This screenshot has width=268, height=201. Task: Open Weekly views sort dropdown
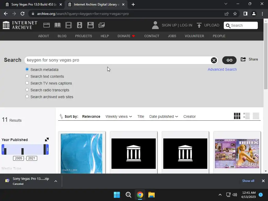[119, 116]
